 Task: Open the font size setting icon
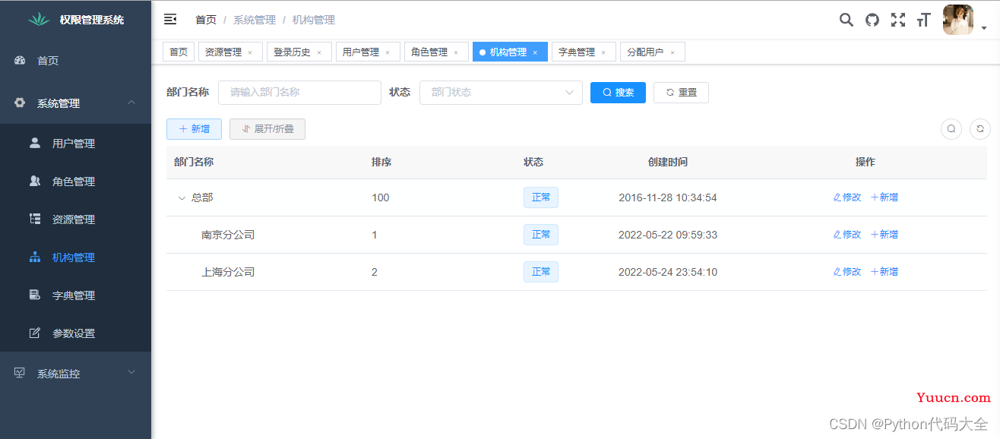pos(923,20)
